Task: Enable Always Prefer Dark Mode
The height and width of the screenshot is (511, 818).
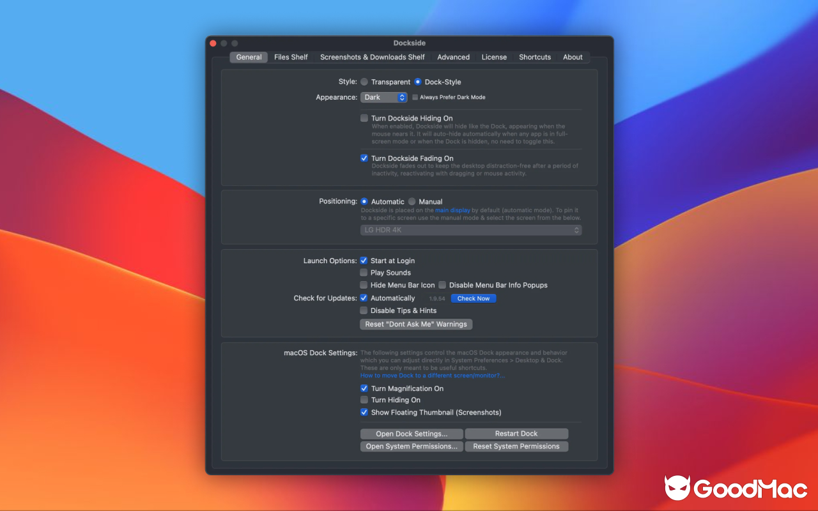Action: point(415,97)
